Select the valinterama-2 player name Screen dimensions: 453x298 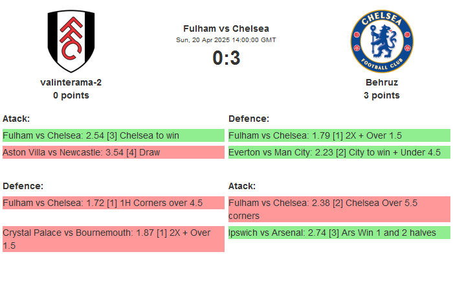coord(71,82)
